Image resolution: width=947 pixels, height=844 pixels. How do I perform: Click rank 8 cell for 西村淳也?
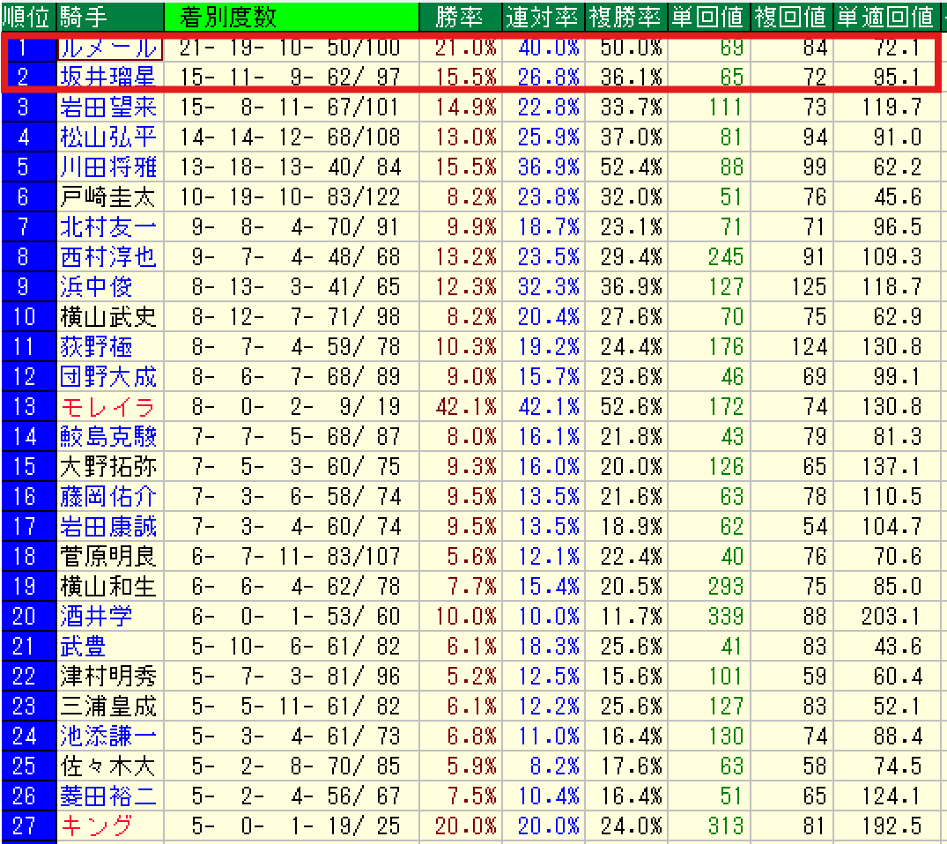coord(24,256)
